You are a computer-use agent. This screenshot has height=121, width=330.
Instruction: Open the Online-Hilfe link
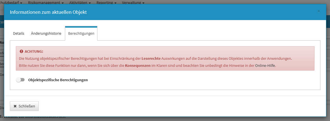(x=265, y=65)
